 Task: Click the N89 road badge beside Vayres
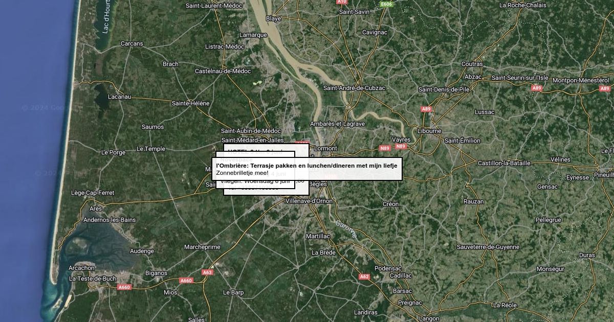pos(401,146)
